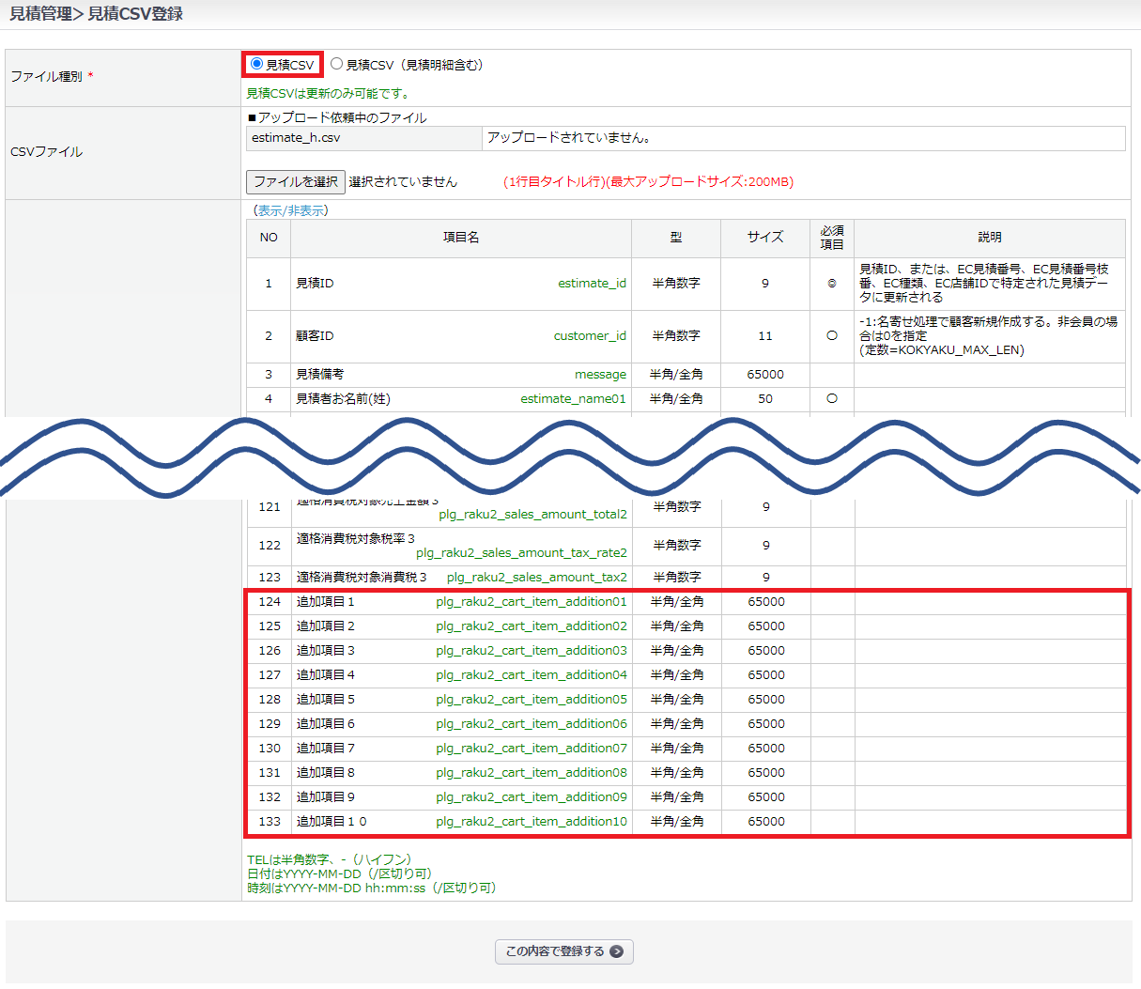Image resolution: width=1141 pixels, height=989 pixels.
Task: Click the 項目名 column header
Action: tap(461, 238)
